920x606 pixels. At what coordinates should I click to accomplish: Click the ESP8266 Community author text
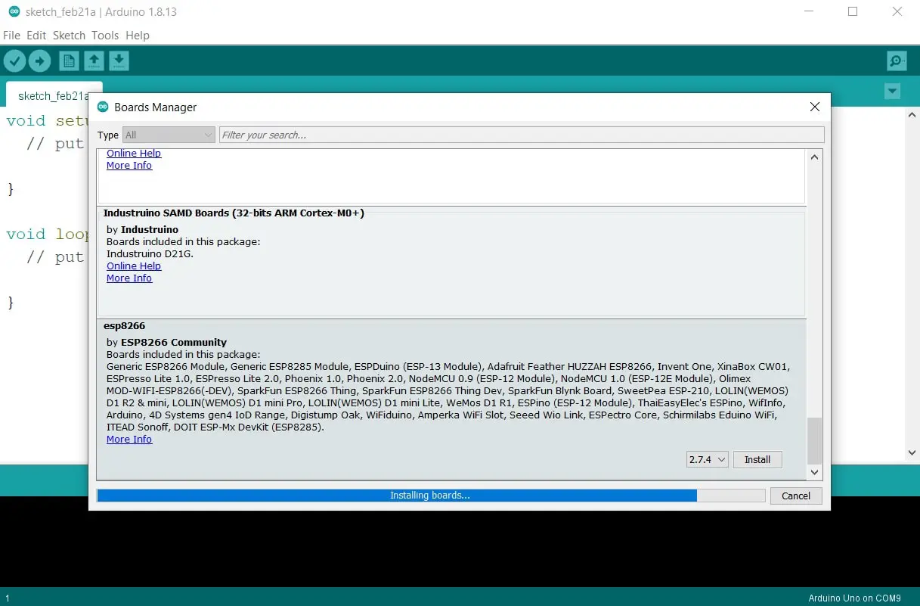(x=173, y=342)
